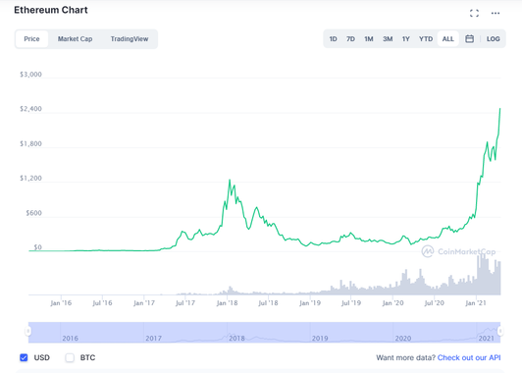Click the Jan '16 axis label

(61, 303)
